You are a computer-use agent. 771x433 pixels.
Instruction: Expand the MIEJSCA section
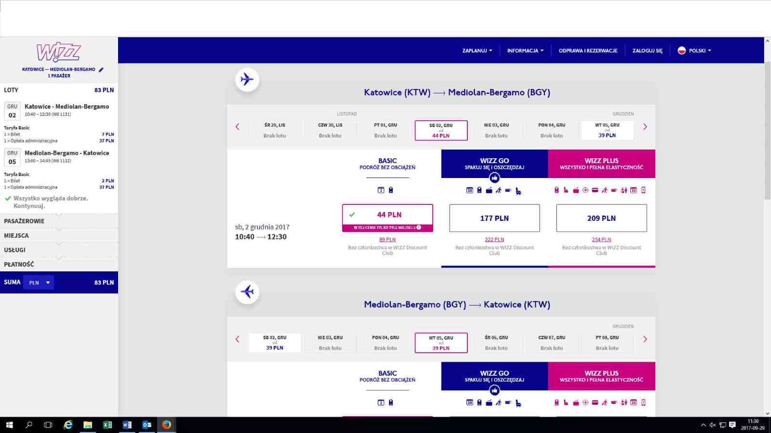[59, 236]
